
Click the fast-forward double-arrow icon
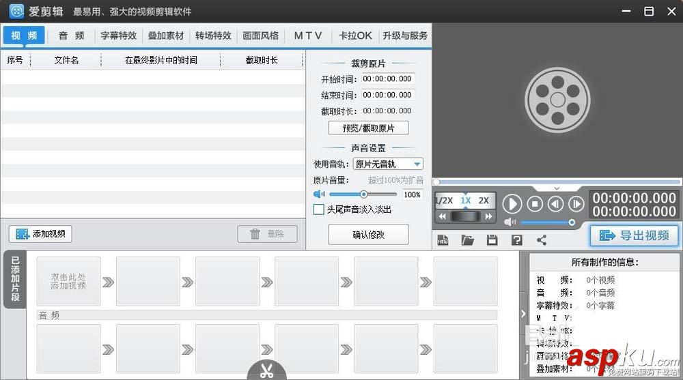(489, 216)
